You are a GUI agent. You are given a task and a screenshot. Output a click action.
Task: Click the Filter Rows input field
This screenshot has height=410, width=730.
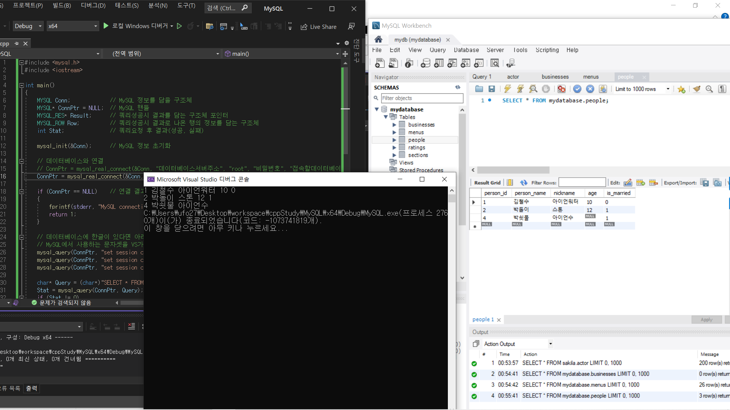(x=582, y=183)
